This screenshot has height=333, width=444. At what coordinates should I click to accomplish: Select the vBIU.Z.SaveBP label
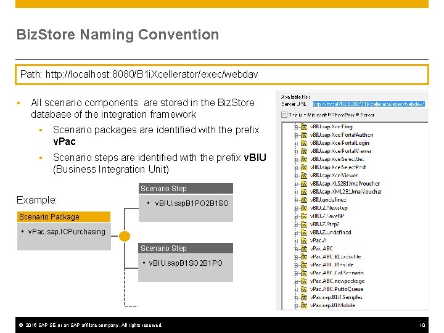pyautogui.click(x=327, y=216)
